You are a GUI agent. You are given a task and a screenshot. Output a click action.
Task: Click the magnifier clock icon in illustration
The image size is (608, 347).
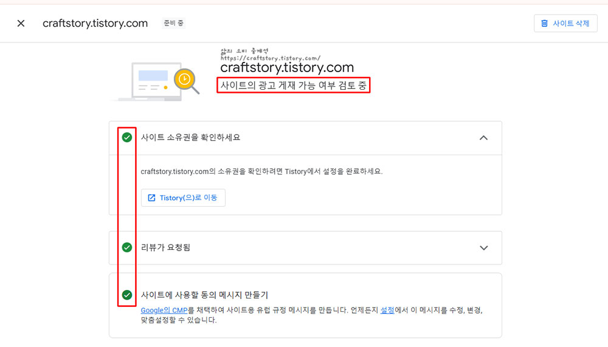[x=186, y=81]
